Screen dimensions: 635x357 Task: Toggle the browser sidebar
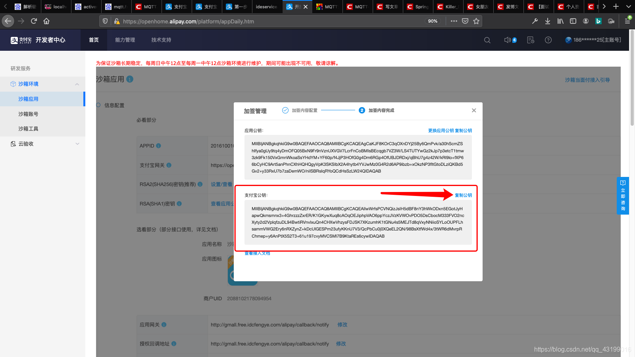[573, 21]
